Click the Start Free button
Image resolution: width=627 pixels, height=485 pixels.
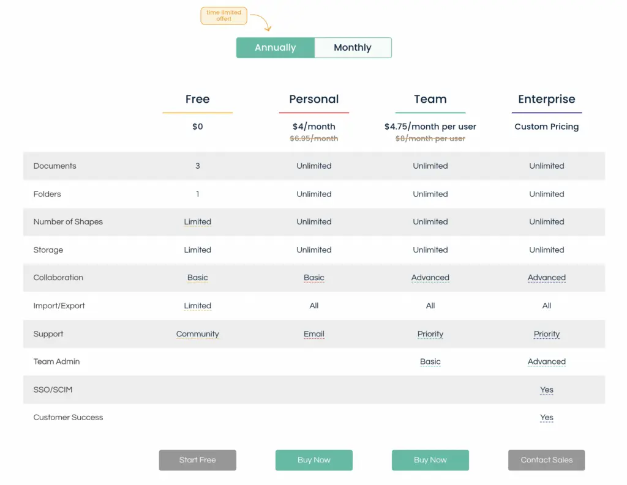tap(198, 460)
